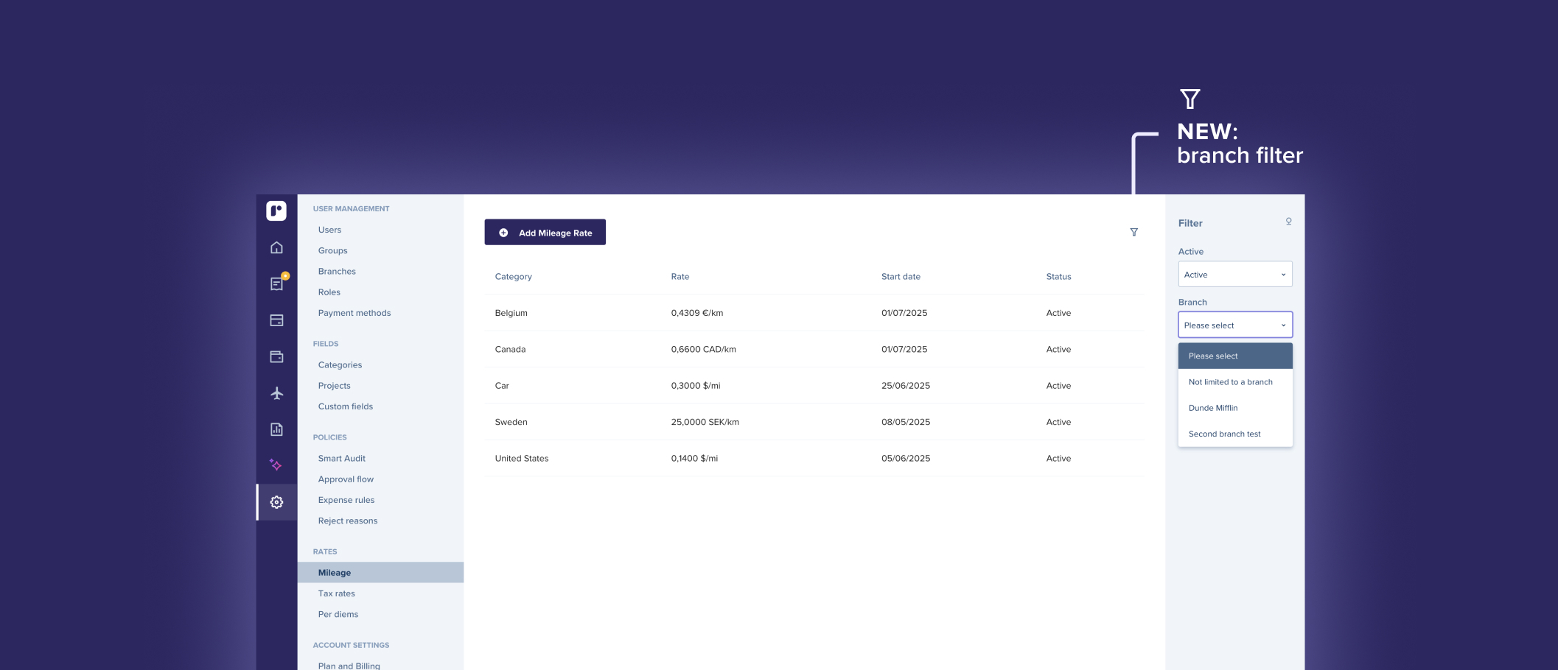Click the sparkle AI icon in the sidebar
This screenshot has height=670, width=1558.
point(276,465)
